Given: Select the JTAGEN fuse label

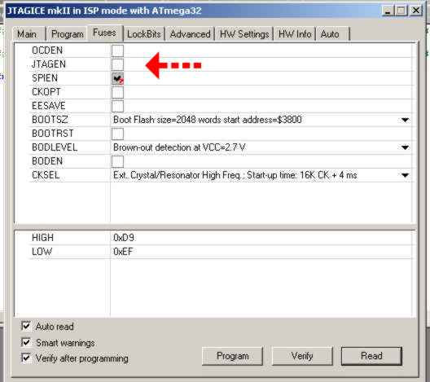Looking at the screenshot, I should point(49,64).
